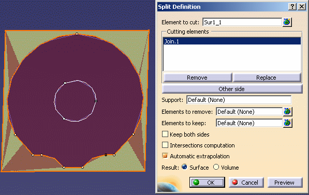This screenshot has height=195, width=309.
Task: Click the help question mark button
Action: 292,7
